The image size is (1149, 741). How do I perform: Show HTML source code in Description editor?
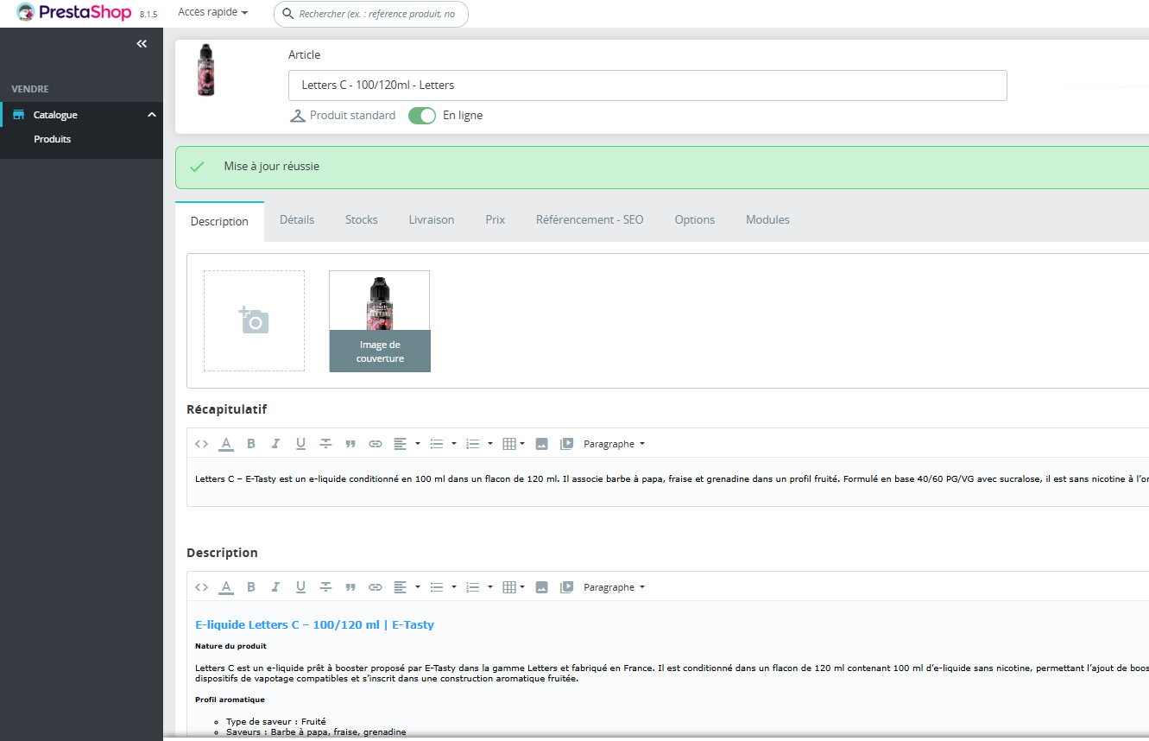pos(201,587)
